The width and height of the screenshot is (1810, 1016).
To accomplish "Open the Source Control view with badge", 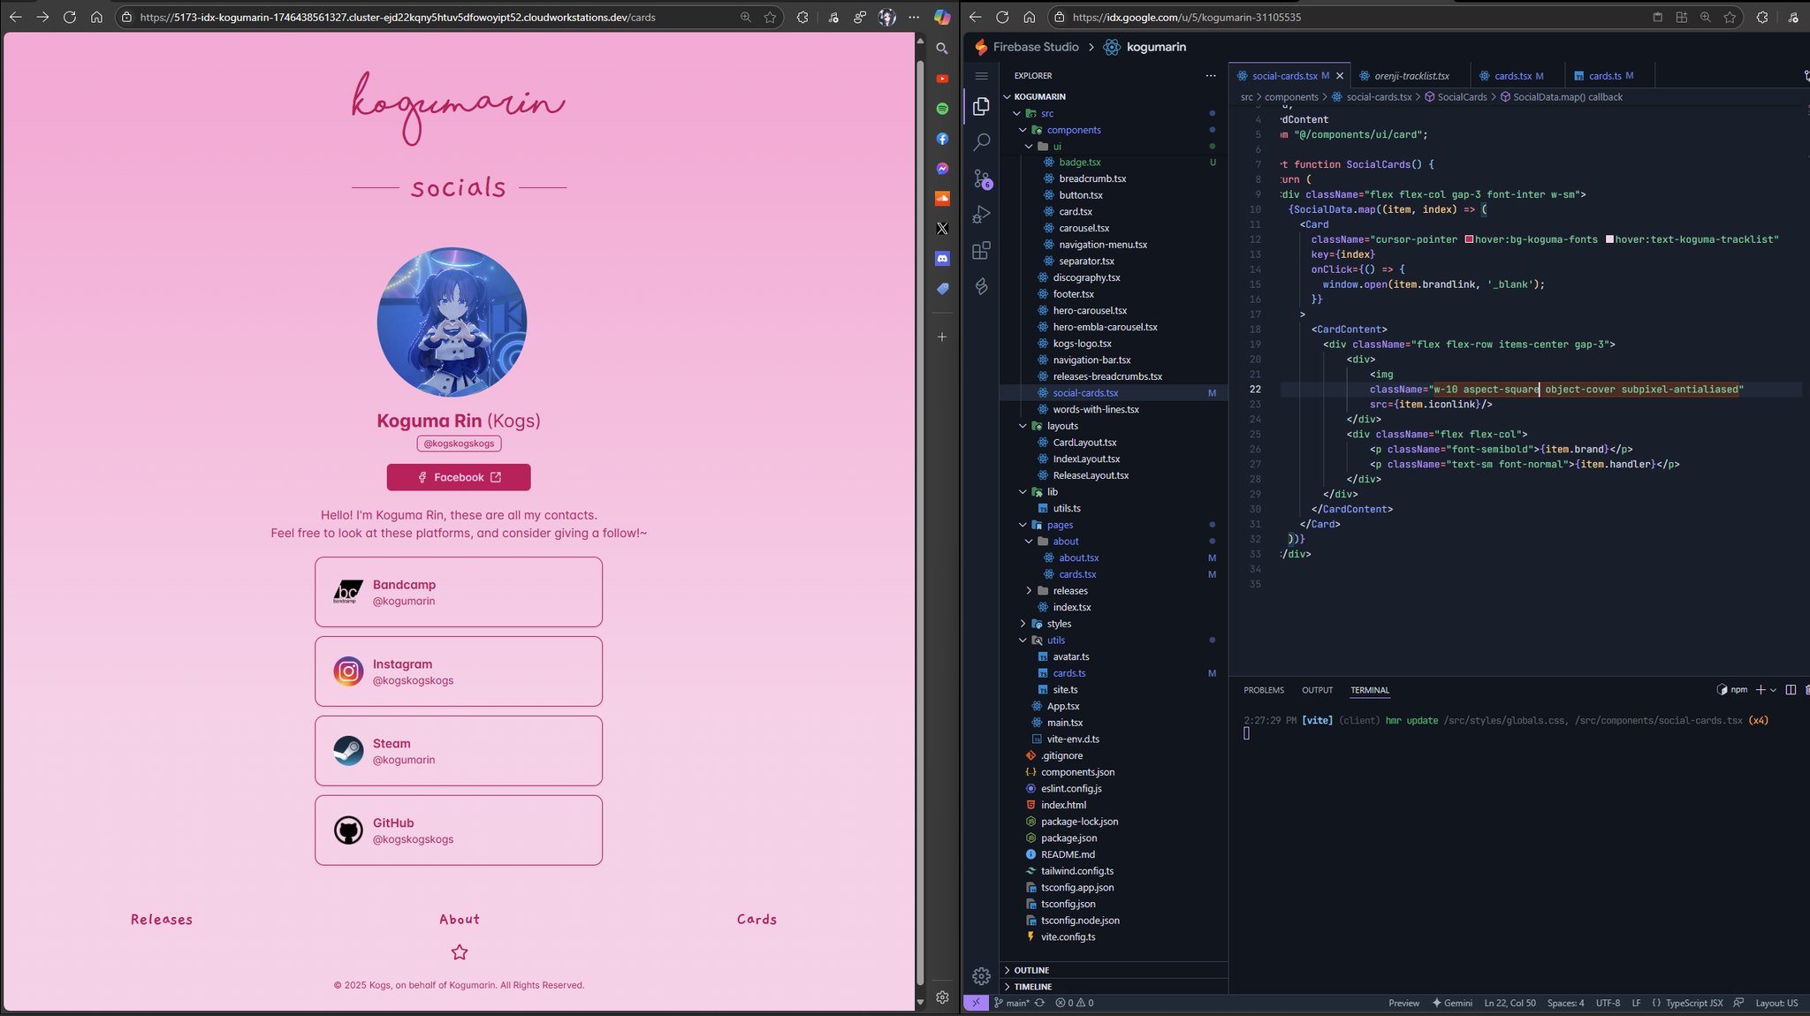I will (x=981, y=178).
